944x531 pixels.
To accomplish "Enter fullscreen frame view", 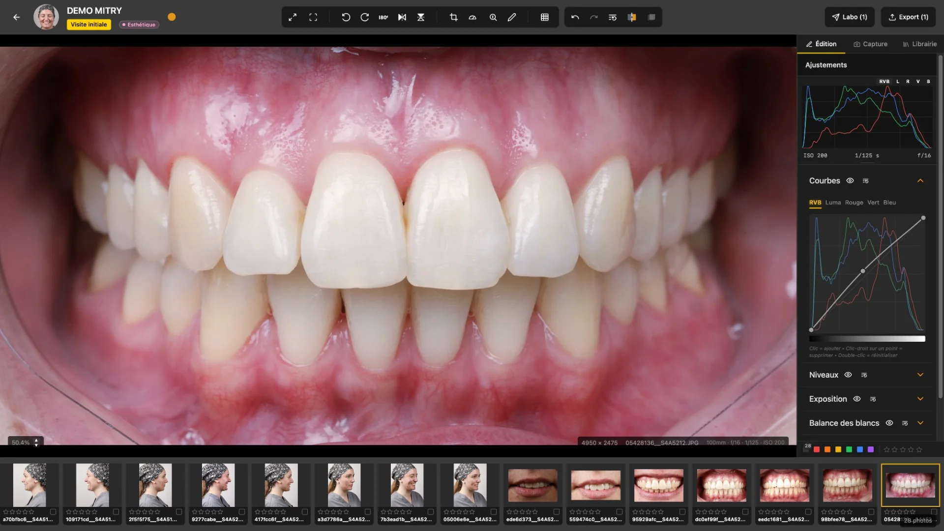I will click(x=313, y=17).
